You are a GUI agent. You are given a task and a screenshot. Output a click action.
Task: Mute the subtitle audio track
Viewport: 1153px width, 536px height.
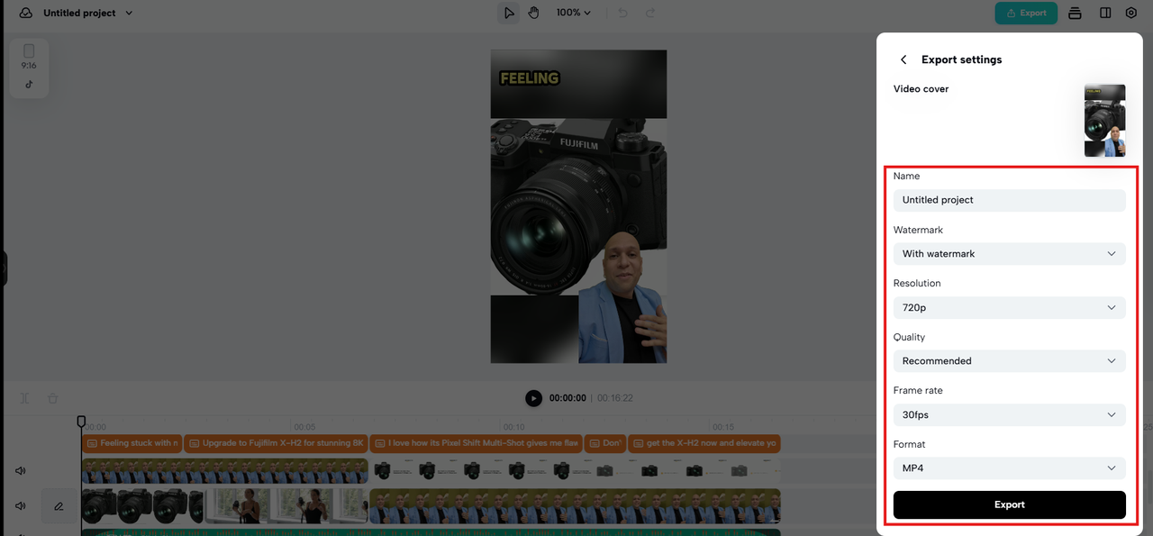20,470
